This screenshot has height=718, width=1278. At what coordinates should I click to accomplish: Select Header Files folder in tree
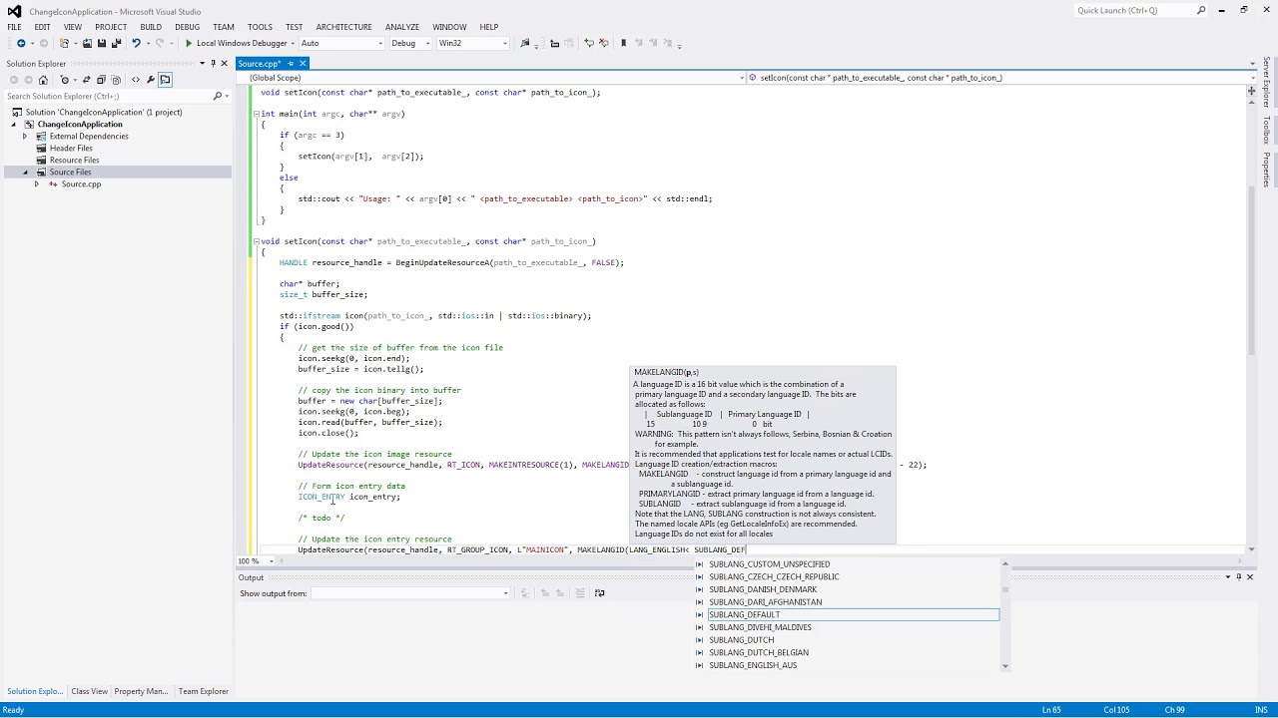[x=71, y=148]
